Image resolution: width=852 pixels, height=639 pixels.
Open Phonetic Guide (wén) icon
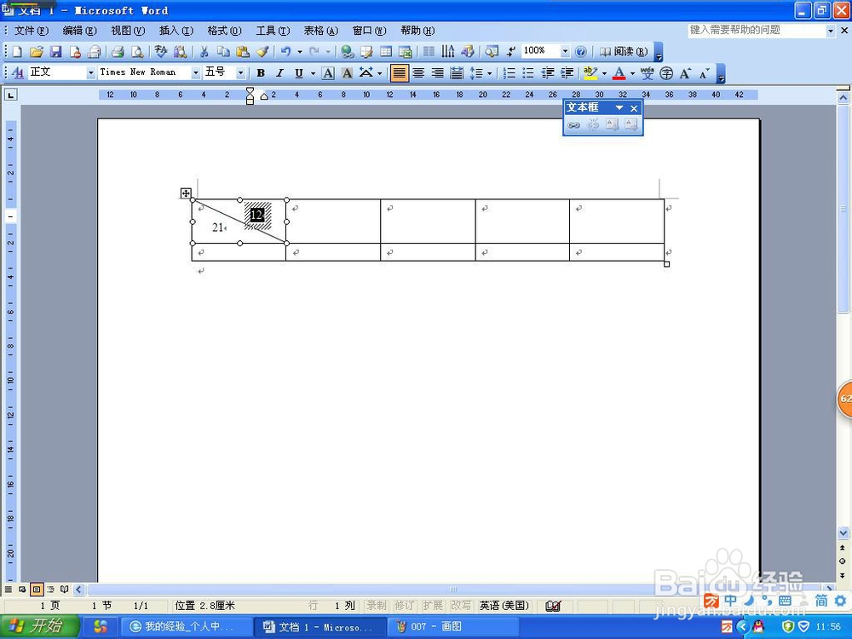(x=647, y=72)
